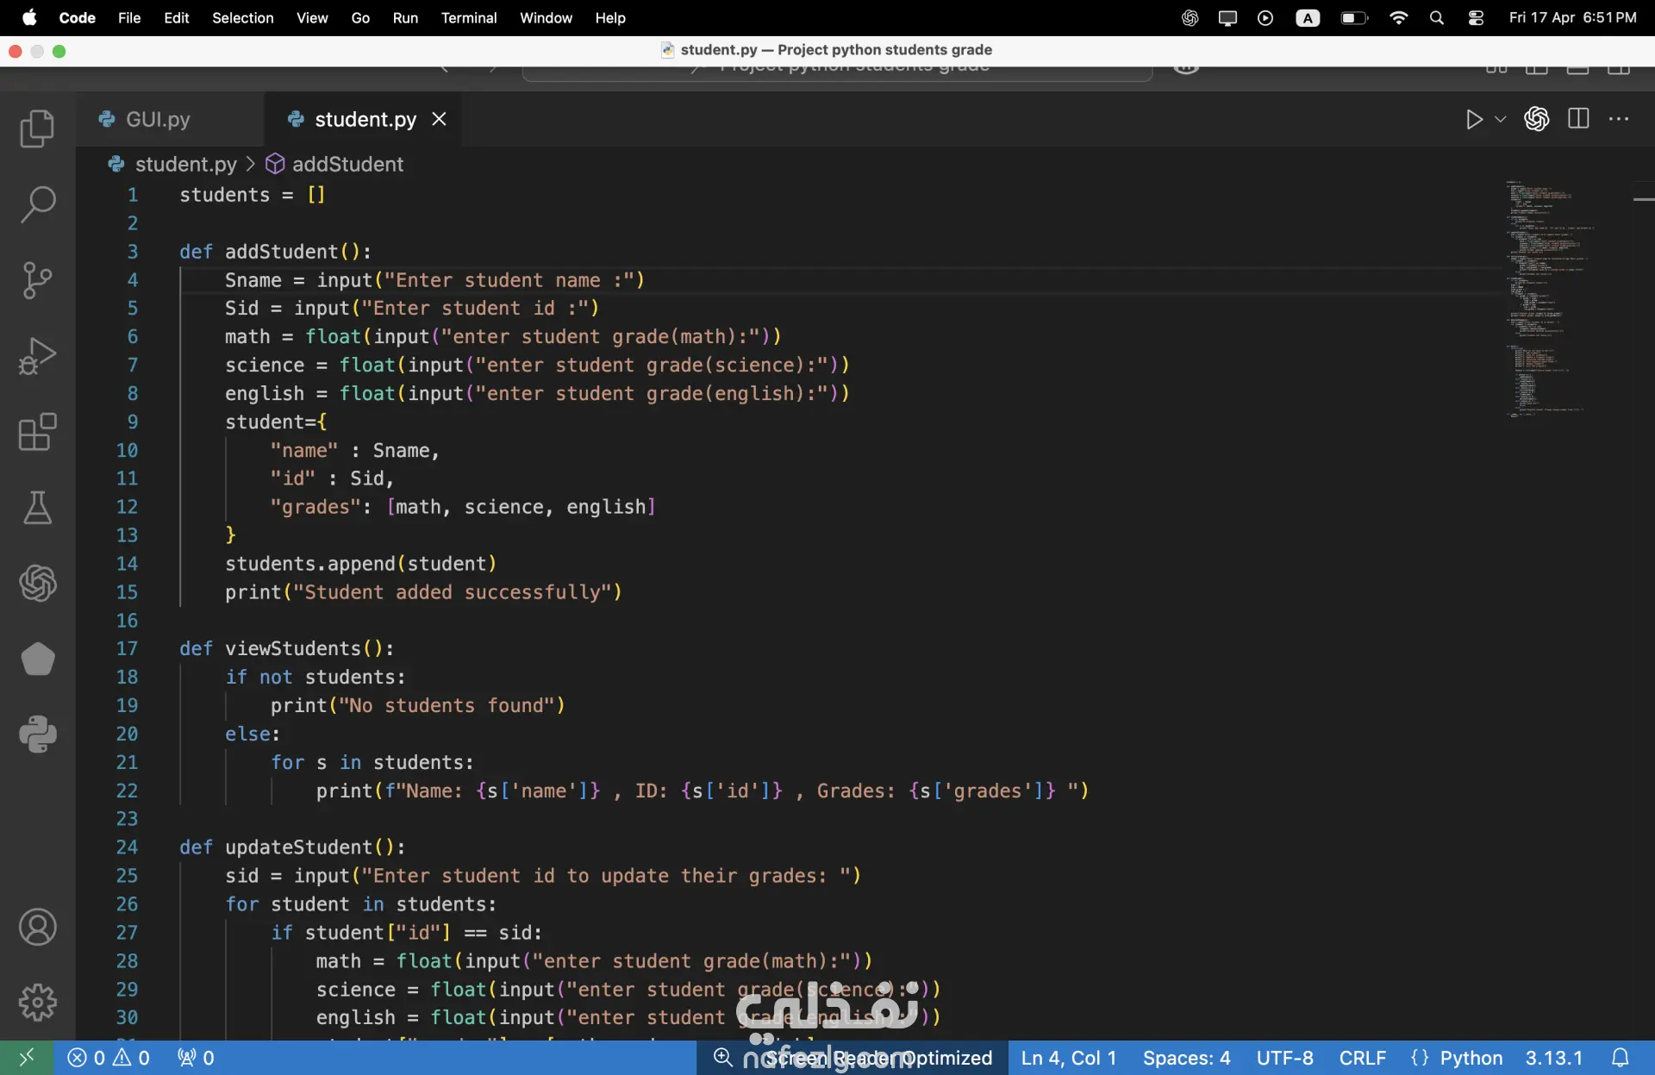Place cursor on line 3 def addStudent
Viewport: 1655px width, 1075px height.
[x=275, y=252]
